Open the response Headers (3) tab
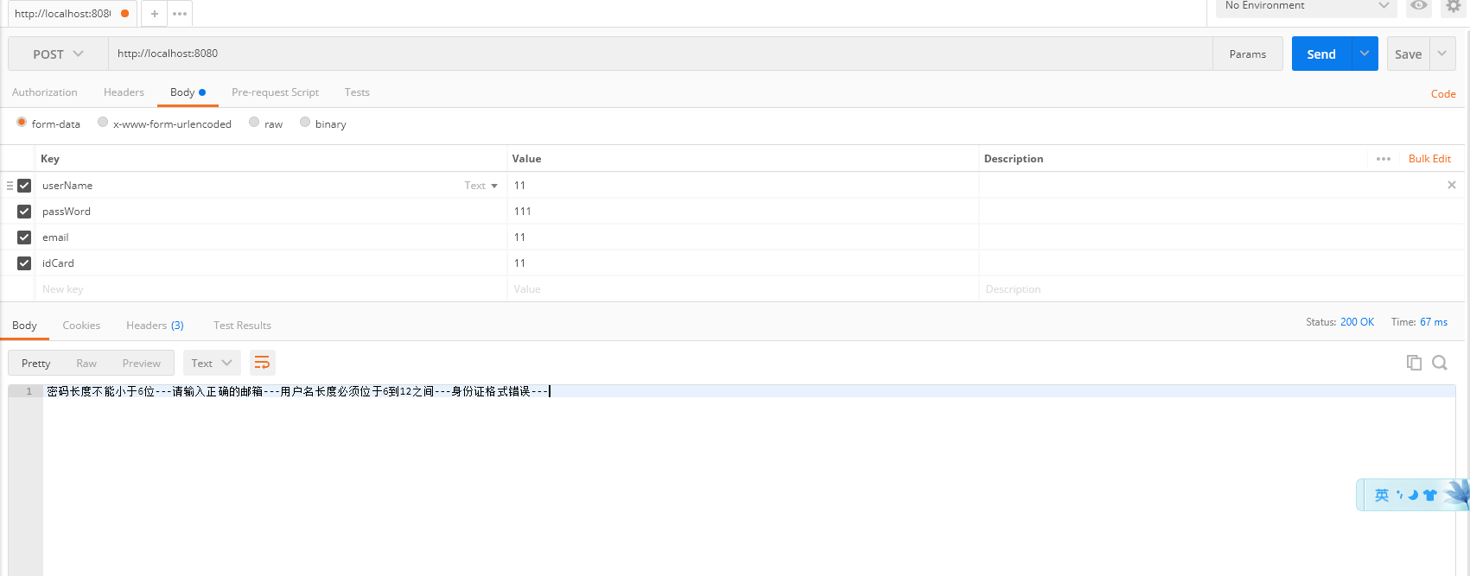1470x576 pixels. (155, 326)
